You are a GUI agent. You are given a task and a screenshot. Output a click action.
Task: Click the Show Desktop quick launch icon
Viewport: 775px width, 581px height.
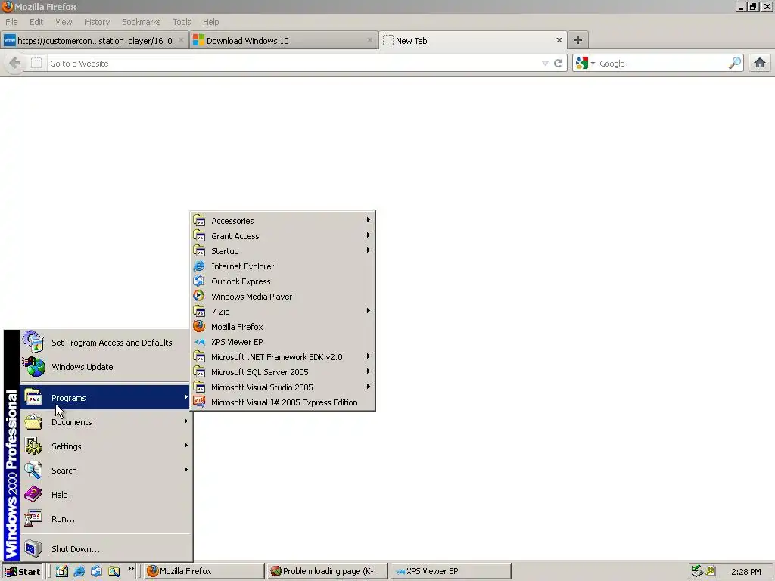(62, 571)
